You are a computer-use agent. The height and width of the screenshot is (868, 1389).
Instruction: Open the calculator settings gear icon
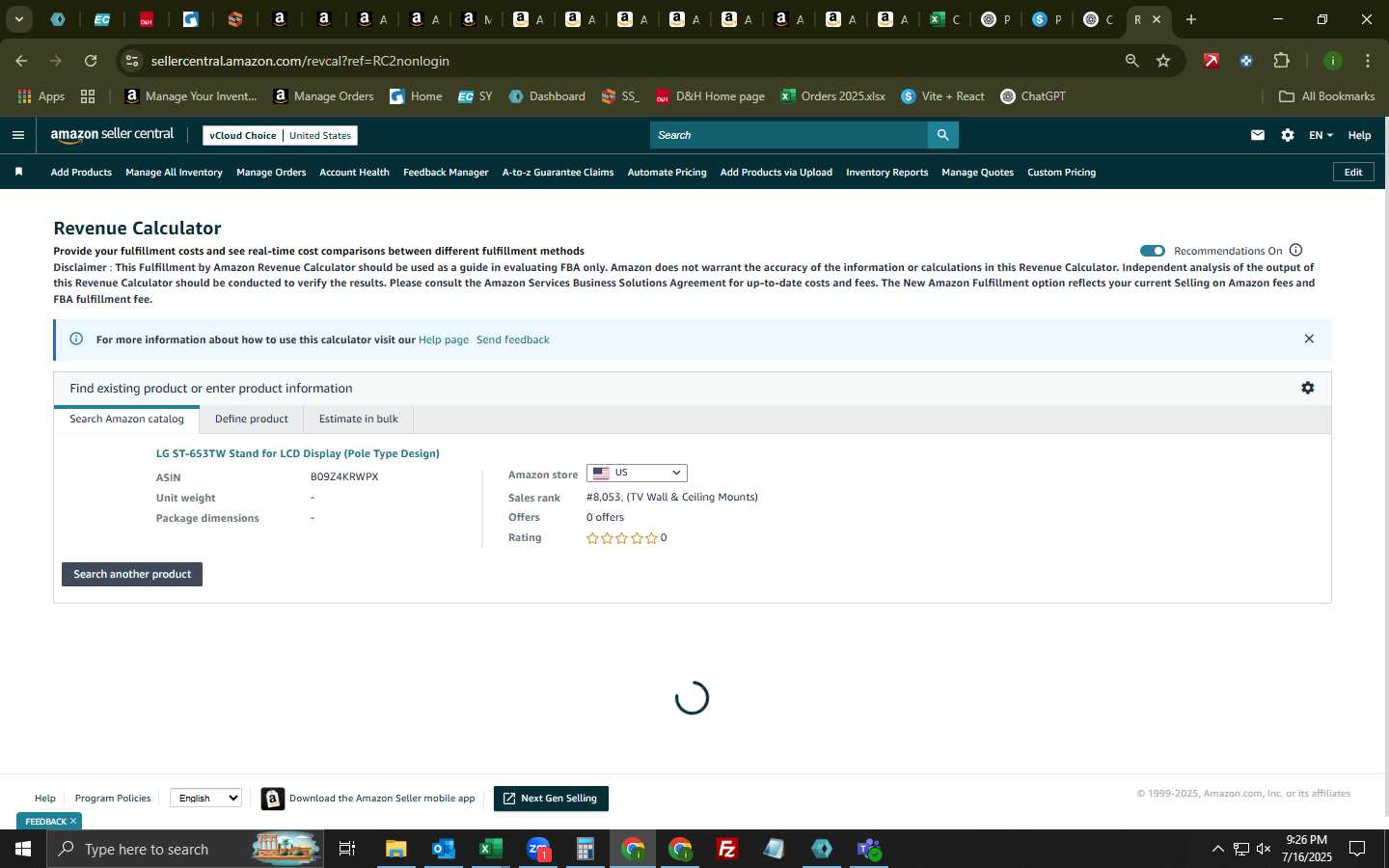1308,388
